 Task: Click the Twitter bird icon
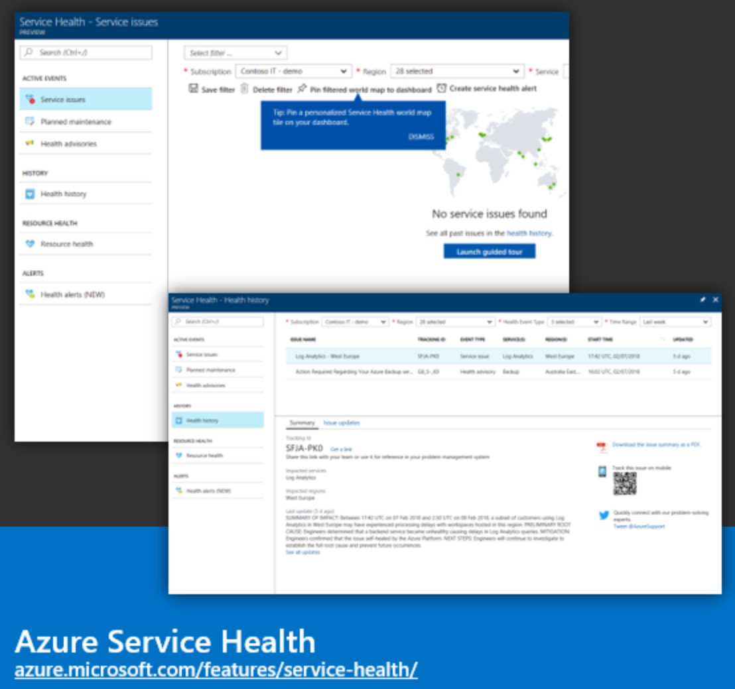[x=604, y=515]
